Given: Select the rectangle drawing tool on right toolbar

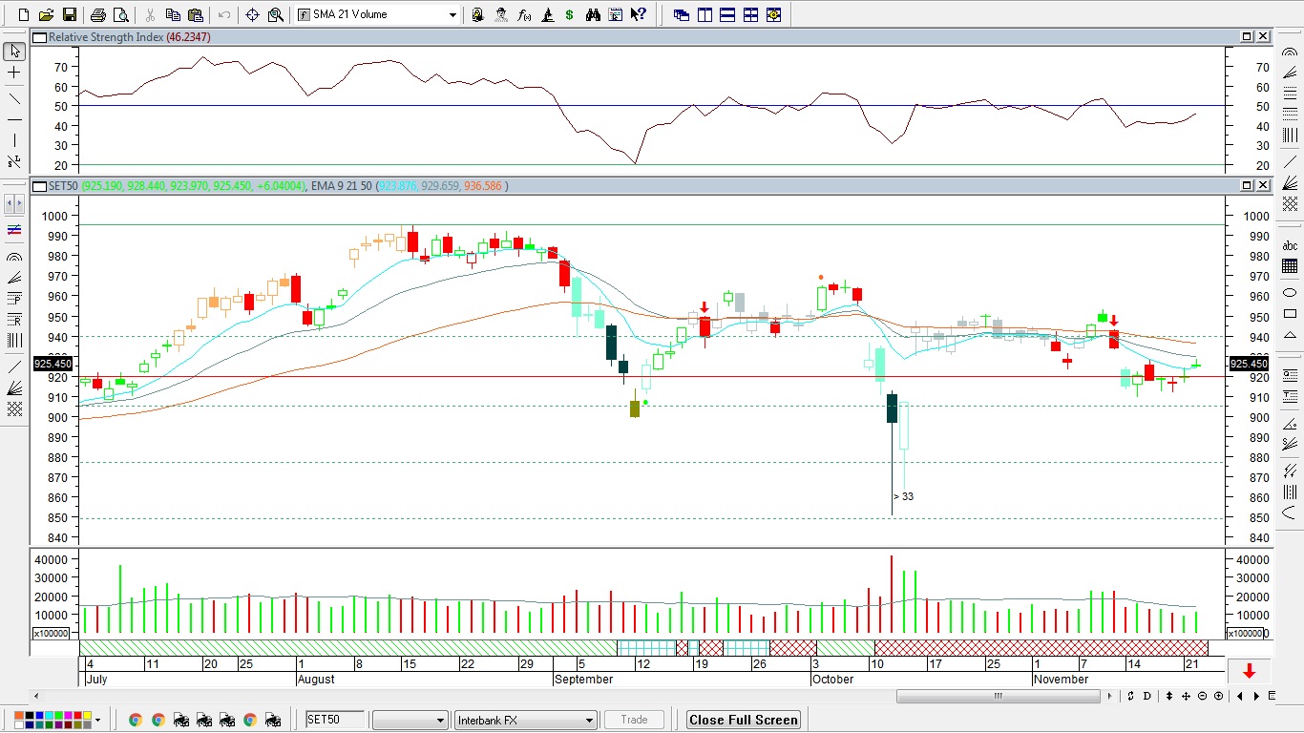Looking at the screenshot, I should pos(1290,313).
